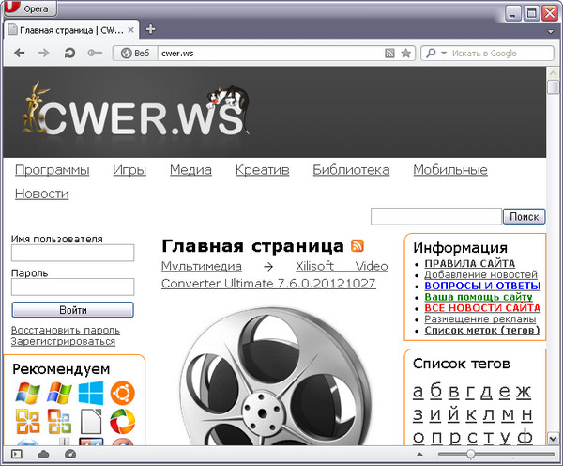The width and height of the screenshot is (563, 466).
Task: Click the Имя пользователя field
Action: click(72, 253)
